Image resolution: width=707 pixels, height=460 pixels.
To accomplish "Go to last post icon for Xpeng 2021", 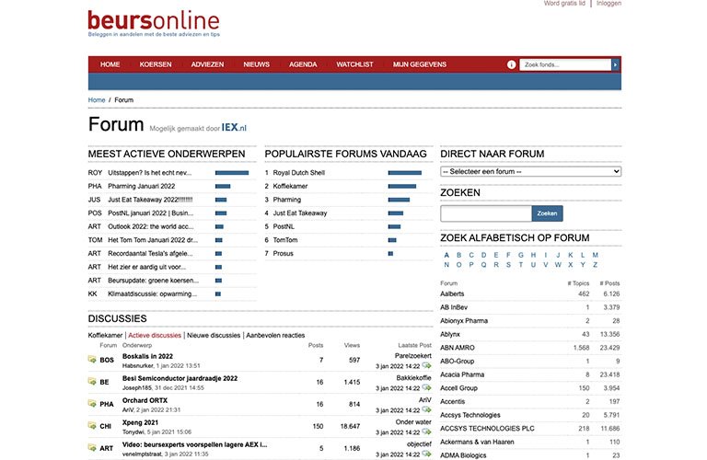I will click(x=426, y=431).
